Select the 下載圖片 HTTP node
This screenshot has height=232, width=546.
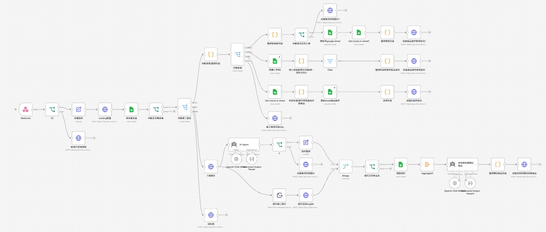pyautogui.click(x=211, y=167)
